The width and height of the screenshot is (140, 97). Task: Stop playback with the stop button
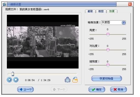tap(16, 80)
